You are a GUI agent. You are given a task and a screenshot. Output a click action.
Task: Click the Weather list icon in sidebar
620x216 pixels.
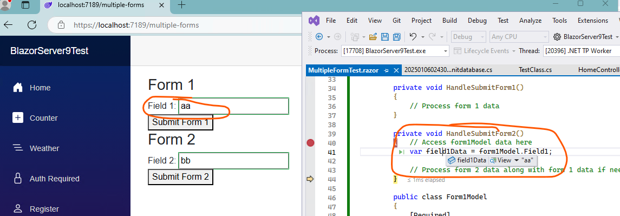[18, 148]
